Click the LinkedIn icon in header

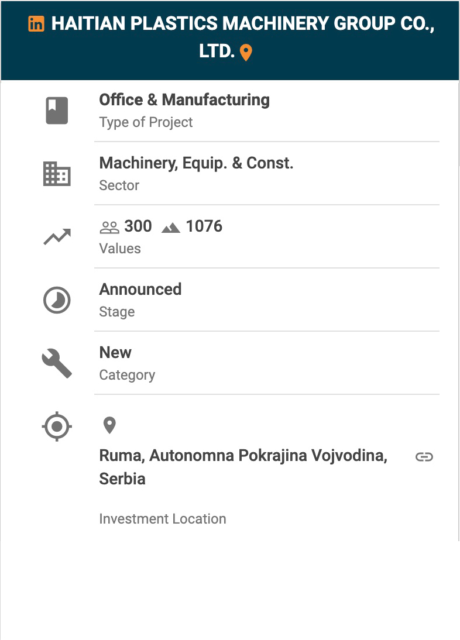36,24
